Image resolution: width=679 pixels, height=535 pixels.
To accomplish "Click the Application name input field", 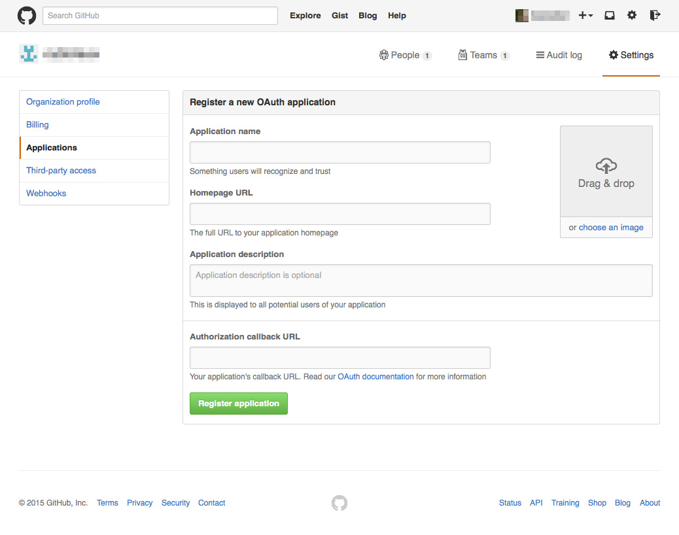I will pyautogui.click(x=339, y=152).
